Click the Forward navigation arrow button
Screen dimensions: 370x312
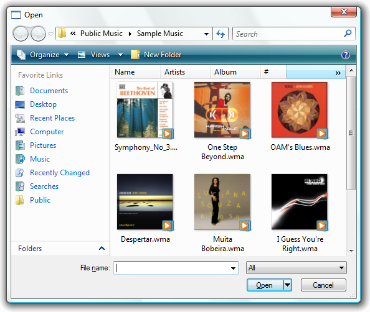38,34
